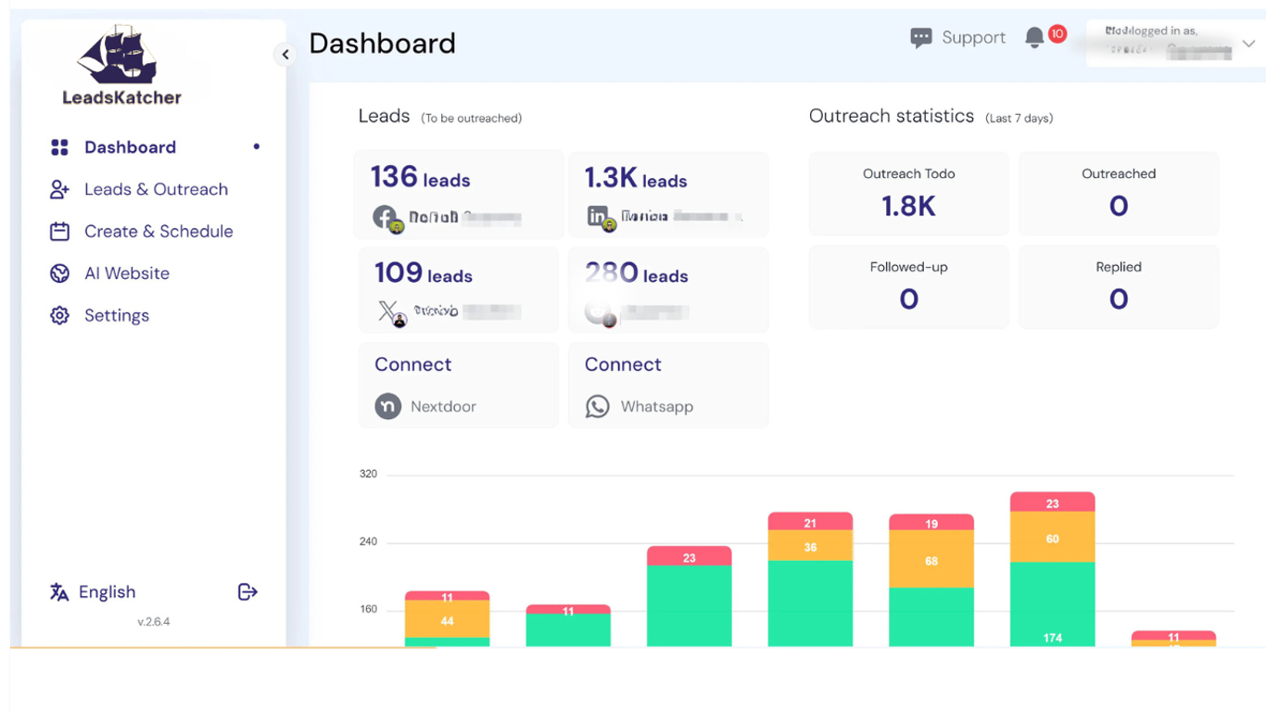Screen dimensions: 1266x712
Task: Click the Whatsapp icon under Connect
Action: coord(598,406)
